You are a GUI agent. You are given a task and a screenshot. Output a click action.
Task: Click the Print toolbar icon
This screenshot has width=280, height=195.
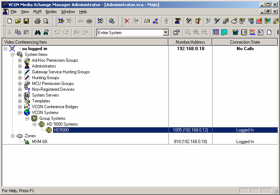point(37,21)
